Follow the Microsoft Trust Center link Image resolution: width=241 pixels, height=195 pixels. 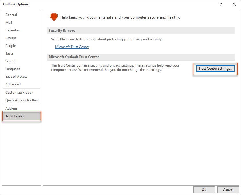coord(72,47)
